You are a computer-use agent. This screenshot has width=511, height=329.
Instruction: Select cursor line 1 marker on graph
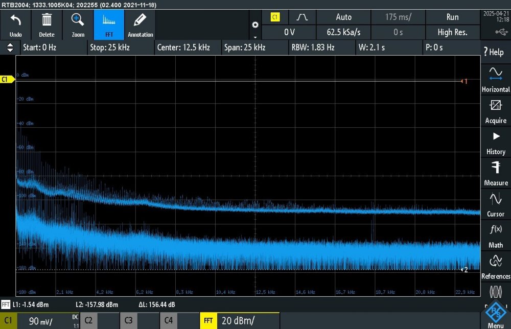click(464, 81)
